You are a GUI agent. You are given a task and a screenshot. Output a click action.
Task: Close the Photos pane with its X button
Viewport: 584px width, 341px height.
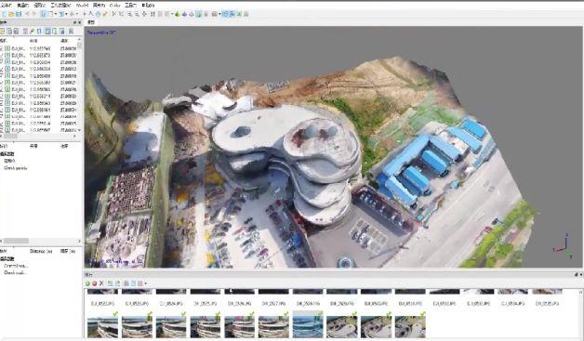(x=581, y=275)
